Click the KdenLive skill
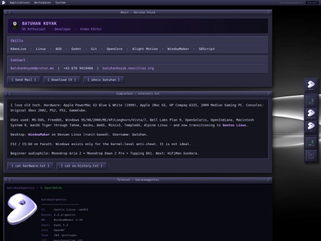This screenshot has height=241, width=321. tap(18, 49)
